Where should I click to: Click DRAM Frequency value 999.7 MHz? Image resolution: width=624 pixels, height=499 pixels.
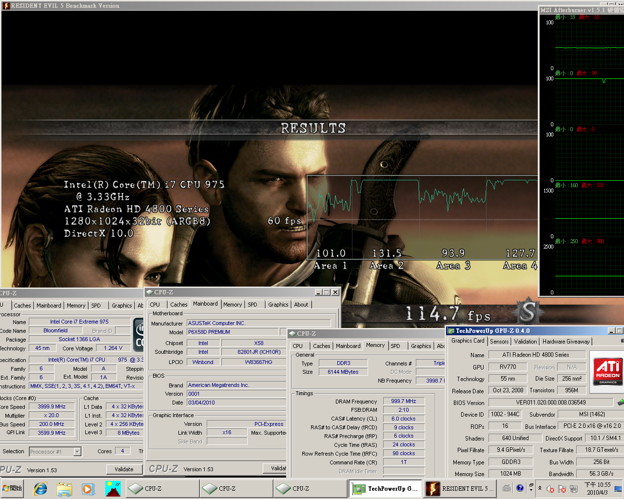[x=404, y=401]
